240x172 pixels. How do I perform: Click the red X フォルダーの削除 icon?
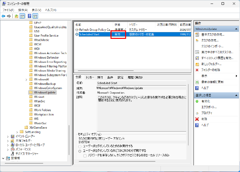pyautogui.click(x=197, y=70)
